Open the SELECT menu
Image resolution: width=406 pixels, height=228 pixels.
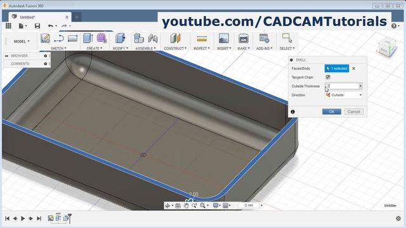pyautogui.click(x=287, y=48)
